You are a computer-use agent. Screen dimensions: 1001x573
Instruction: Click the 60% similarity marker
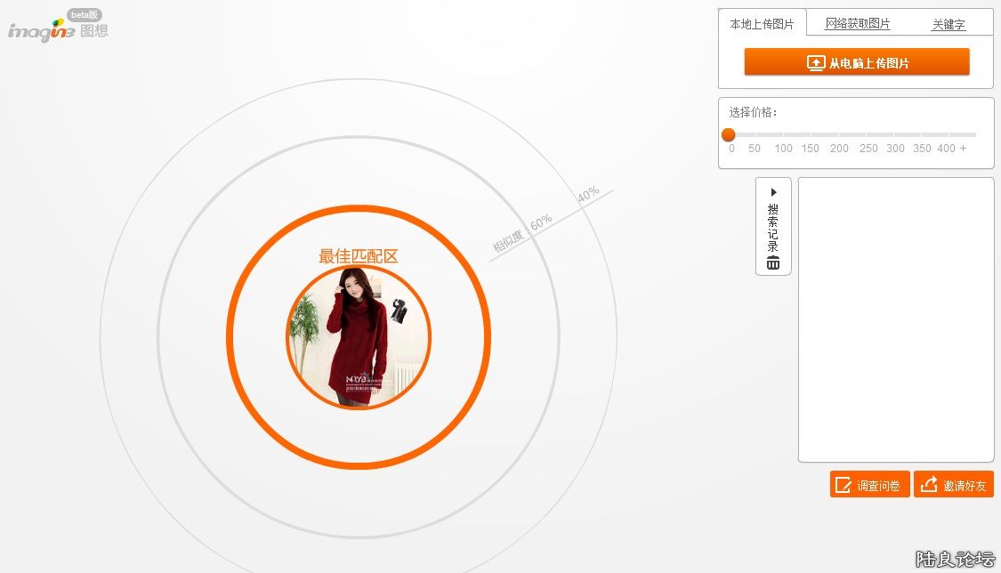(x=541, y=220)
